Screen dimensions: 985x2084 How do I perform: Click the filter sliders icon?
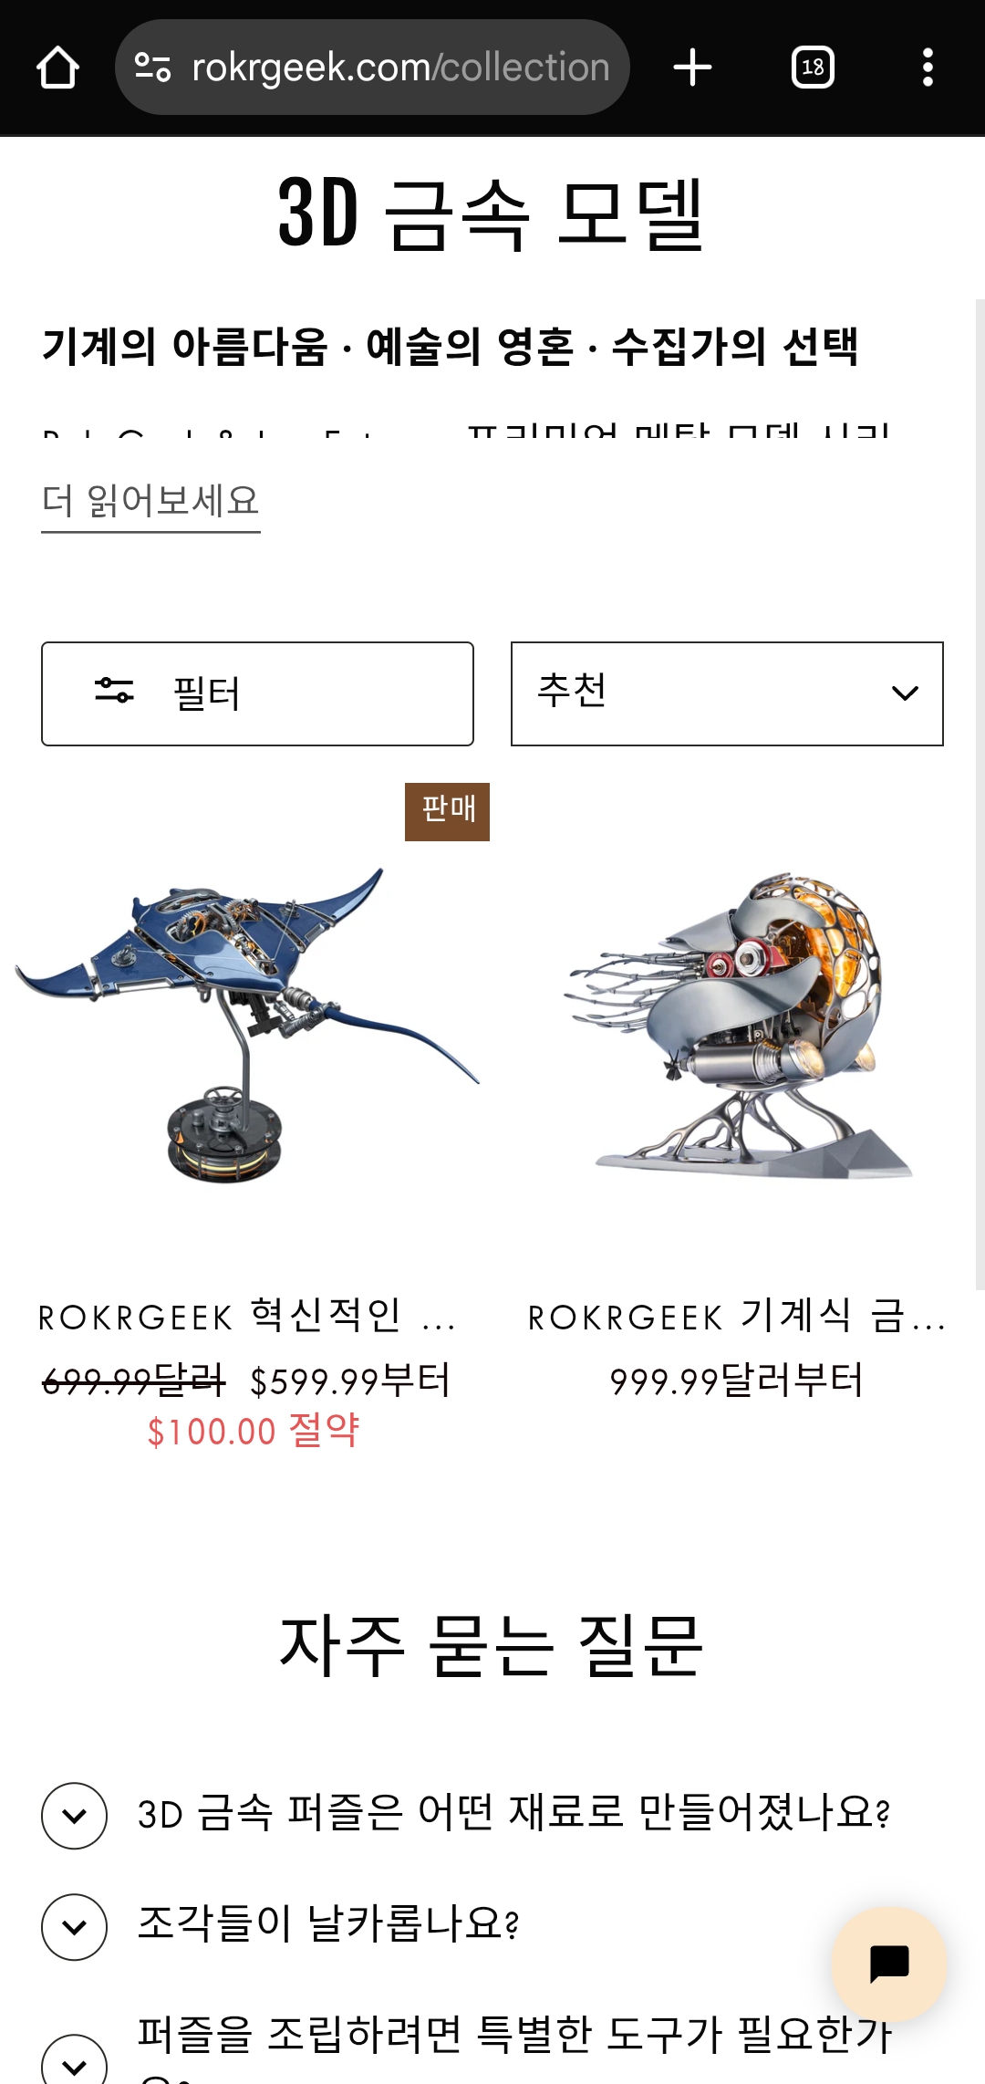114,691
